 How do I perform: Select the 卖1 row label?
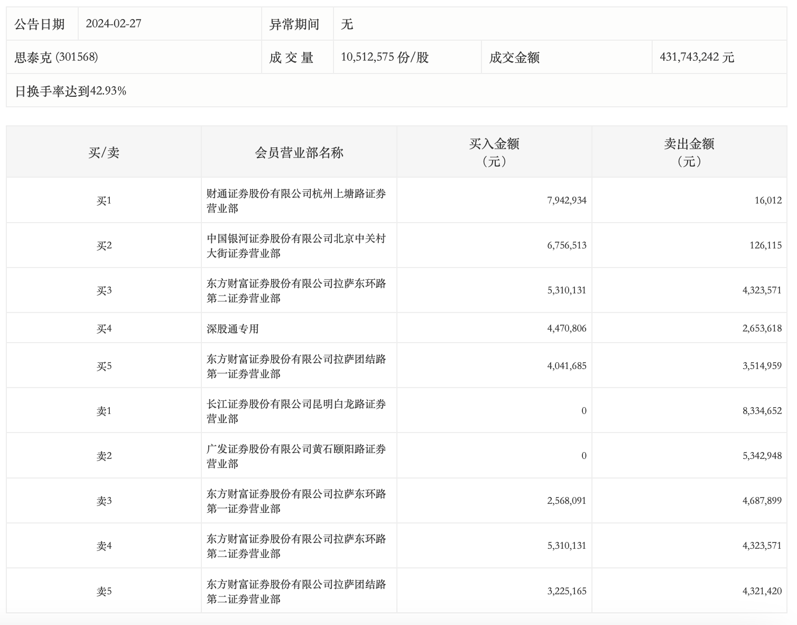point(104,411)
